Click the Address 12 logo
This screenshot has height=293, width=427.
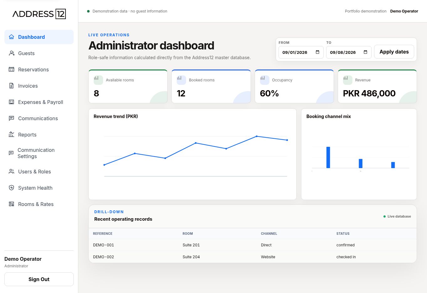(x=39, y=14)
